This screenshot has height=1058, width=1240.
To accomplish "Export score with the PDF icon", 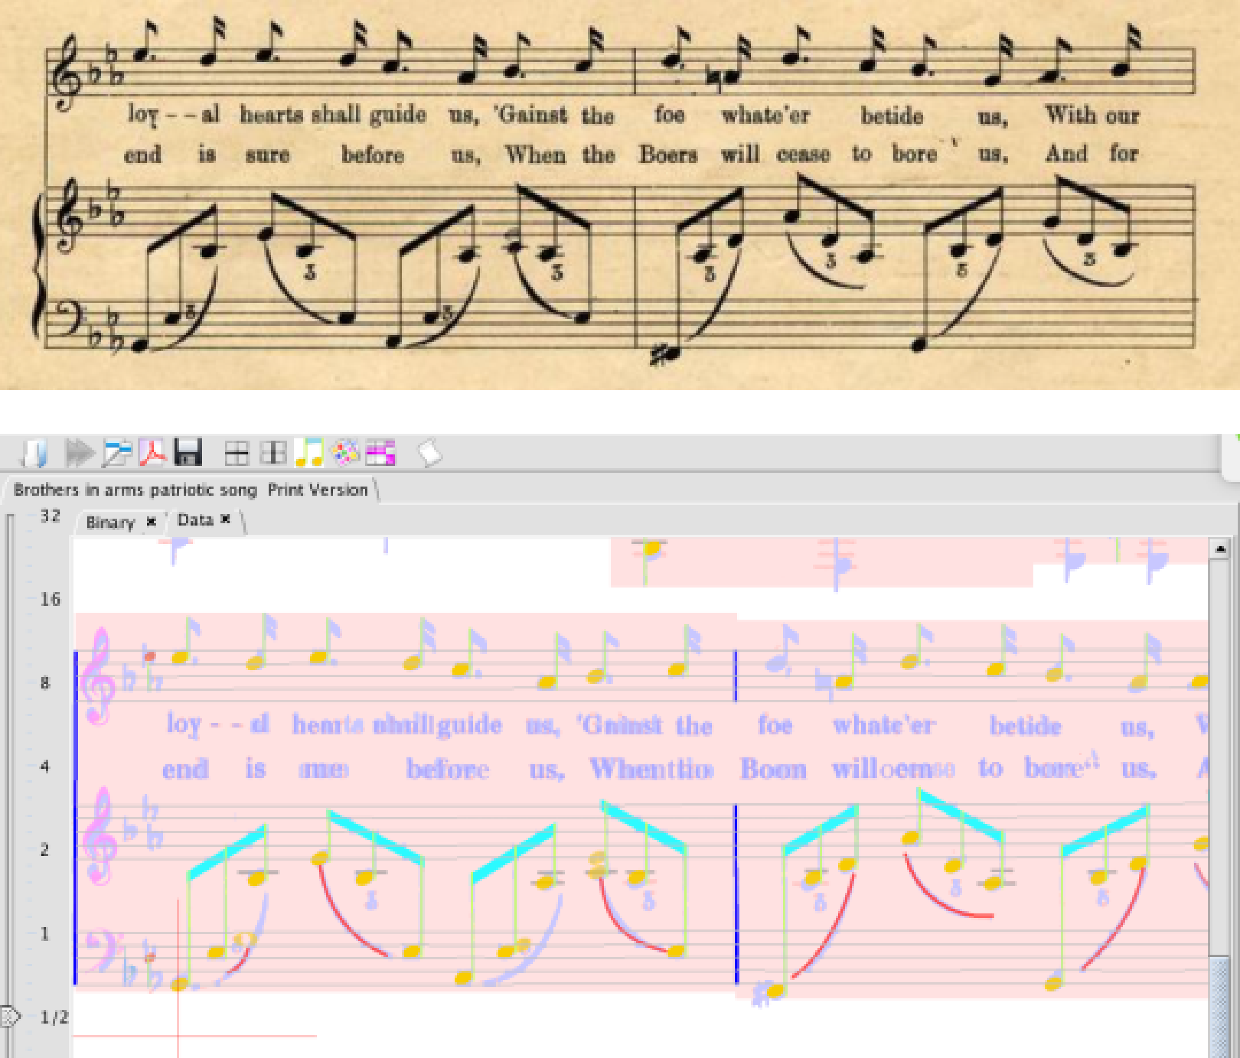I will pos(153,453).
